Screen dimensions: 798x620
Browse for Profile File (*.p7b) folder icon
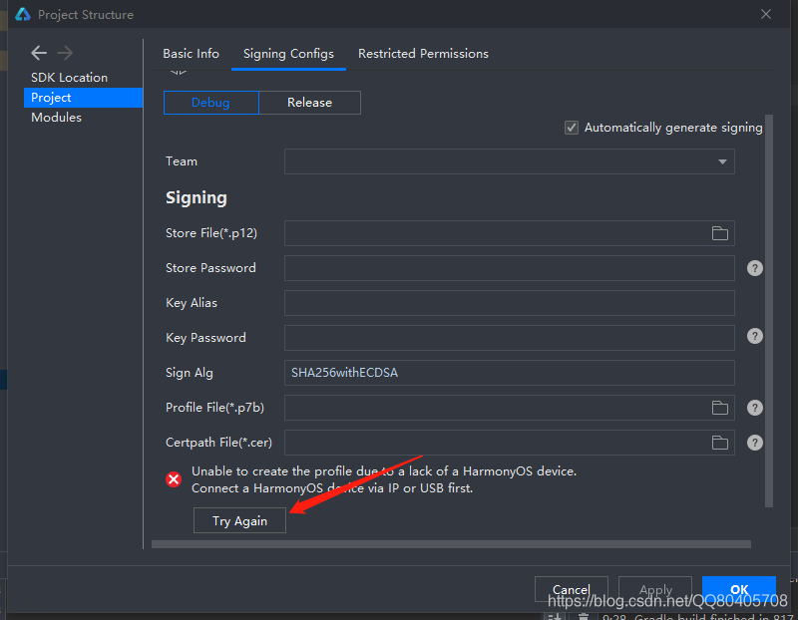(719, 408)
